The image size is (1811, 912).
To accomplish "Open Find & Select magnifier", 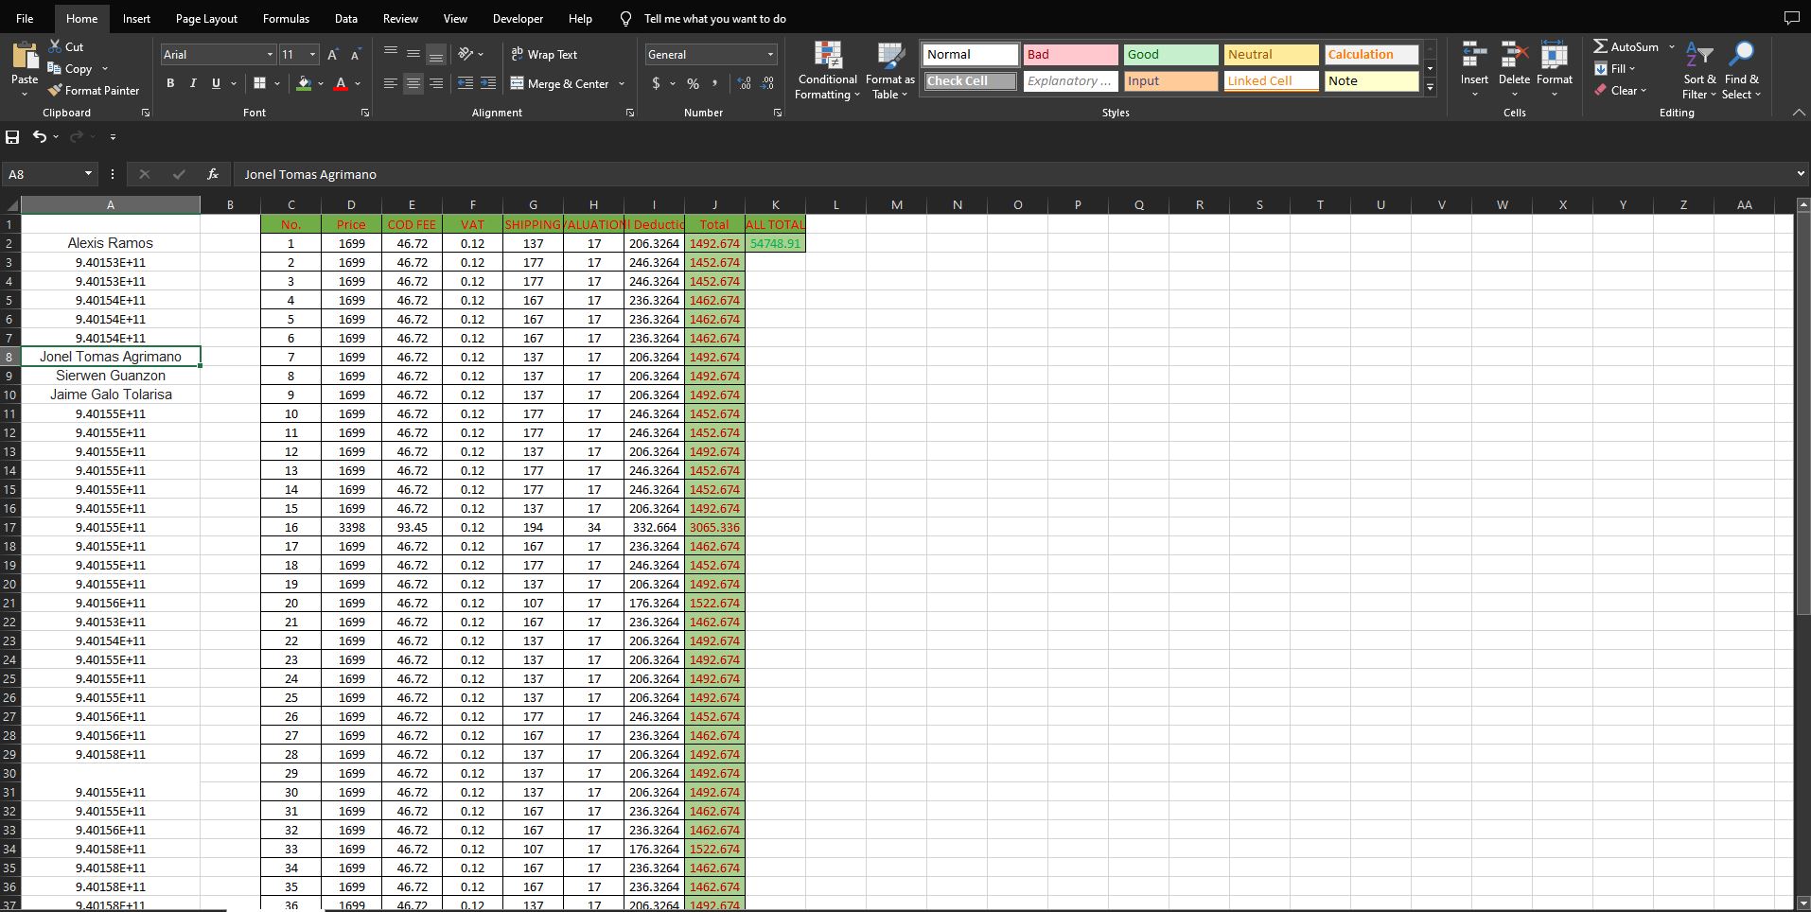I will pyautogui.click(x=1741, y=71).
